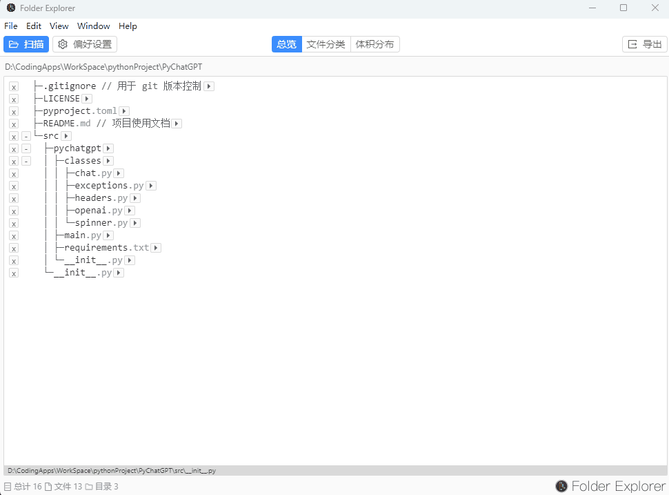Toggle the exclusion x for .gitignore

14,86
